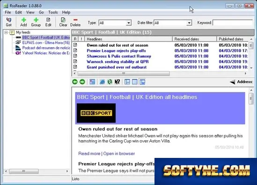Open the Date filter dropdown
The width and height of the screenshot is (257, 185).
[x=189, y=23]
